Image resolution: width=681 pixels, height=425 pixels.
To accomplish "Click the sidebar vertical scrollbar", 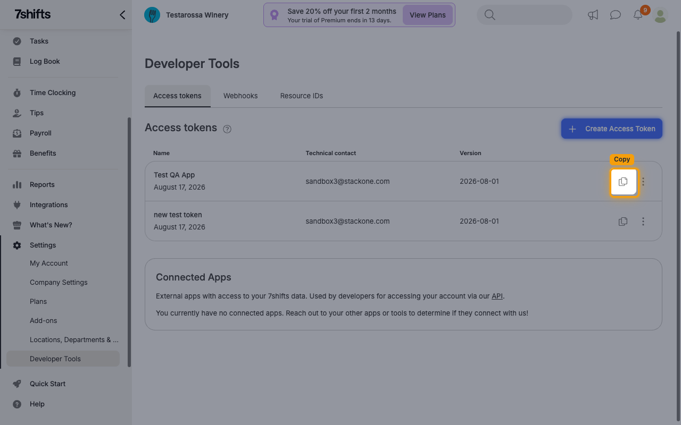I will pos(129,242).
